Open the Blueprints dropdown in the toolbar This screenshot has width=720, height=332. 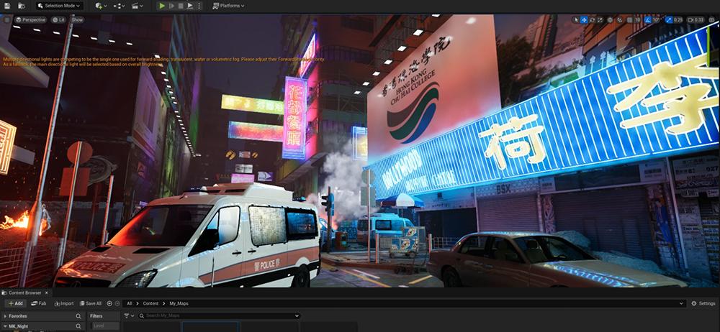click(119, 6)
